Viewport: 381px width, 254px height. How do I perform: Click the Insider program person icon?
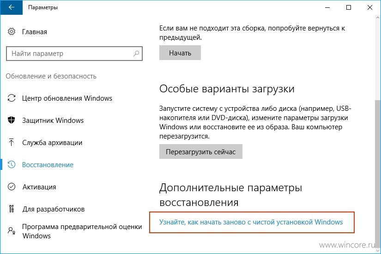(12, 230)
